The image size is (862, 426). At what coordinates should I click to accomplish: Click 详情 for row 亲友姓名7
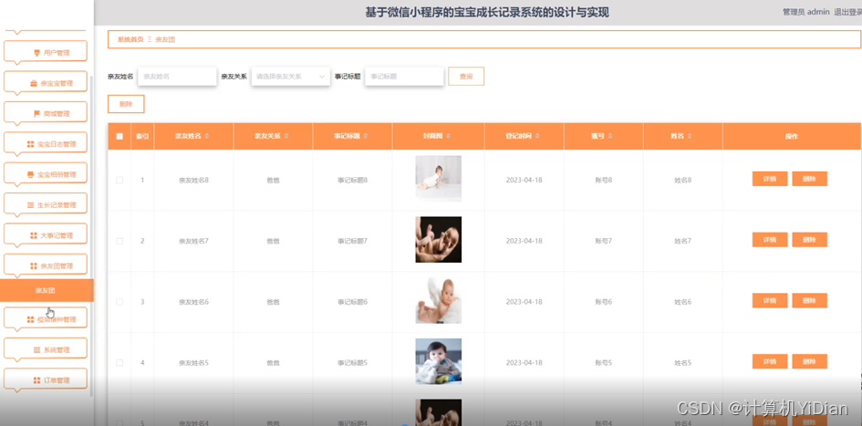coord(770,240)
